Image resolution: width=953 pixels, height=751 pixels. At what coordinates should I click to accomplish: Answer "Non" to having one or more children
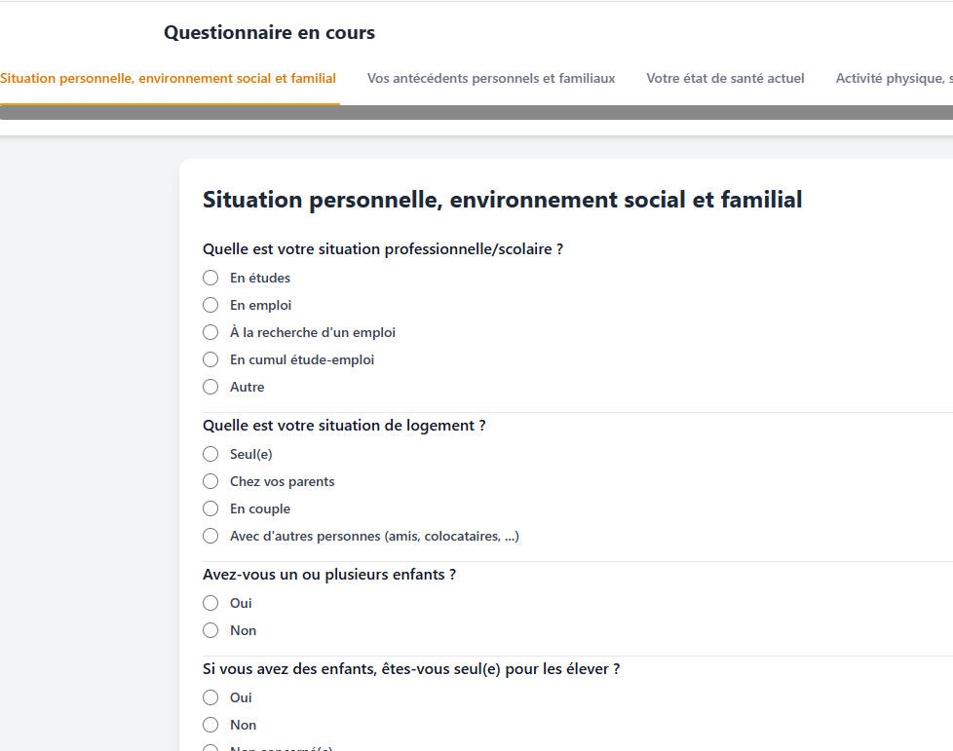[x=210, y=630]
